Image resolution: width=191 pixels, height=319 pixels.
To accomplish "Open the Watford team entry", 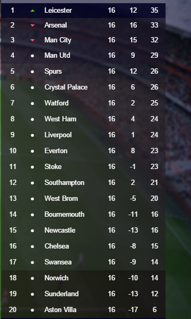I will click(x=83, y=103).
